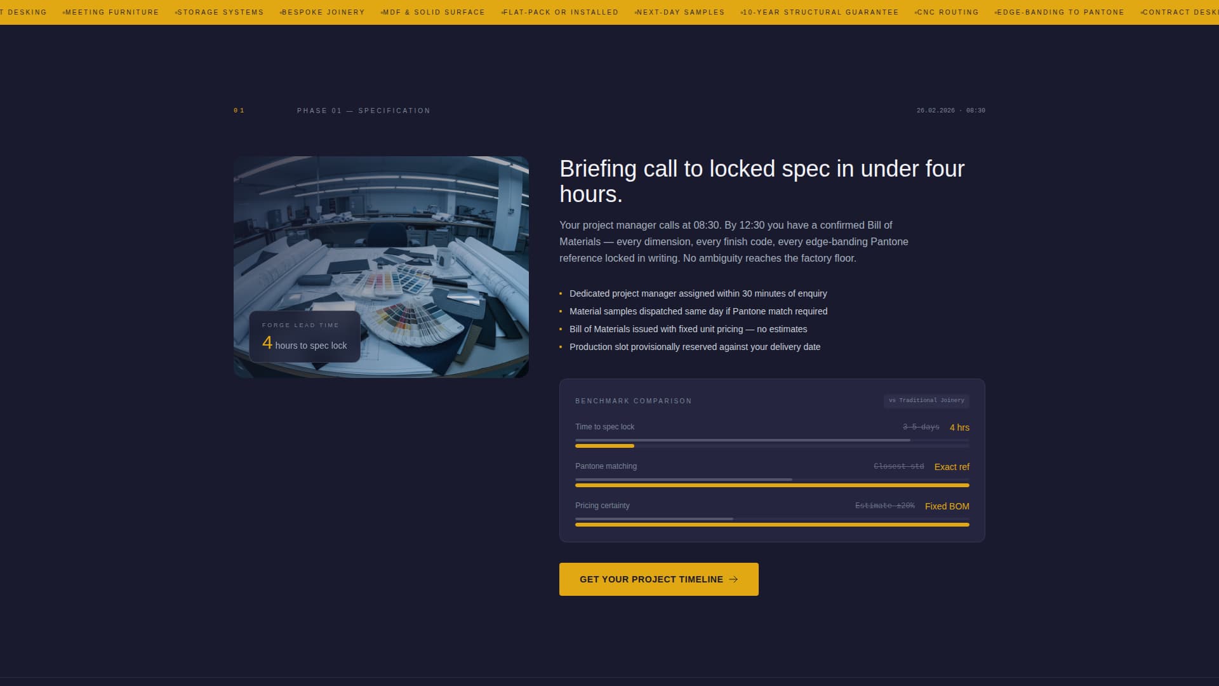Select NEXT-DAY SAMPLES in the top ticker
Viewport: 1219px width, 686px height.
click(x=681, y=11)
